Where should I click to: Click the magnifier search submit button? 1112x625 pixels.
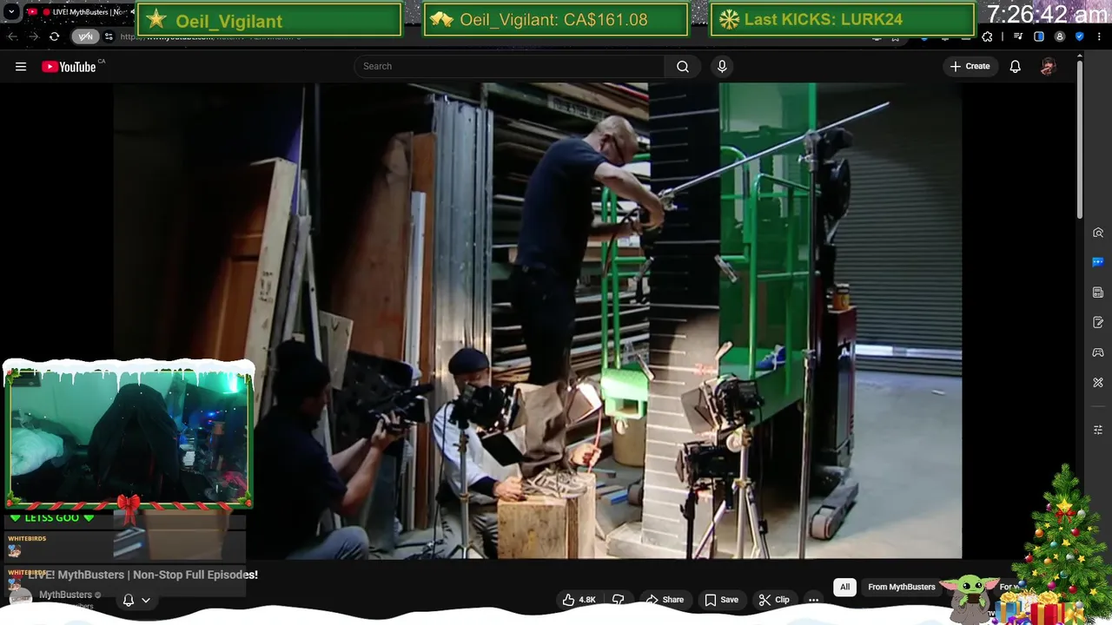pos(683,66)
